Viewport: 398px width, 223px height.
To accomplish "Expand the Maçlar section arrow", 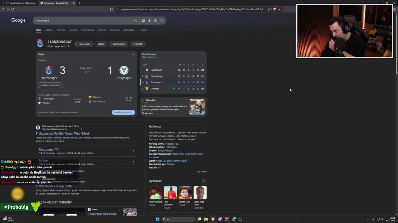I will [x=133, y=54].
